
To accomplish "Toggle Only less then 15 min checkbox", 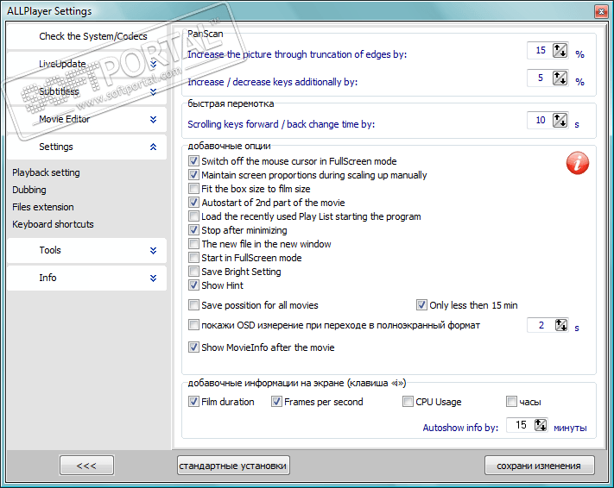I will click(x=421, y=304).
